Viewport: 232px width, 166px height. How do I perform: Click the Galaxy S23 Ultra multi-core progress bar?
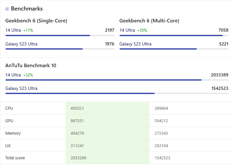tap(174, 49)
